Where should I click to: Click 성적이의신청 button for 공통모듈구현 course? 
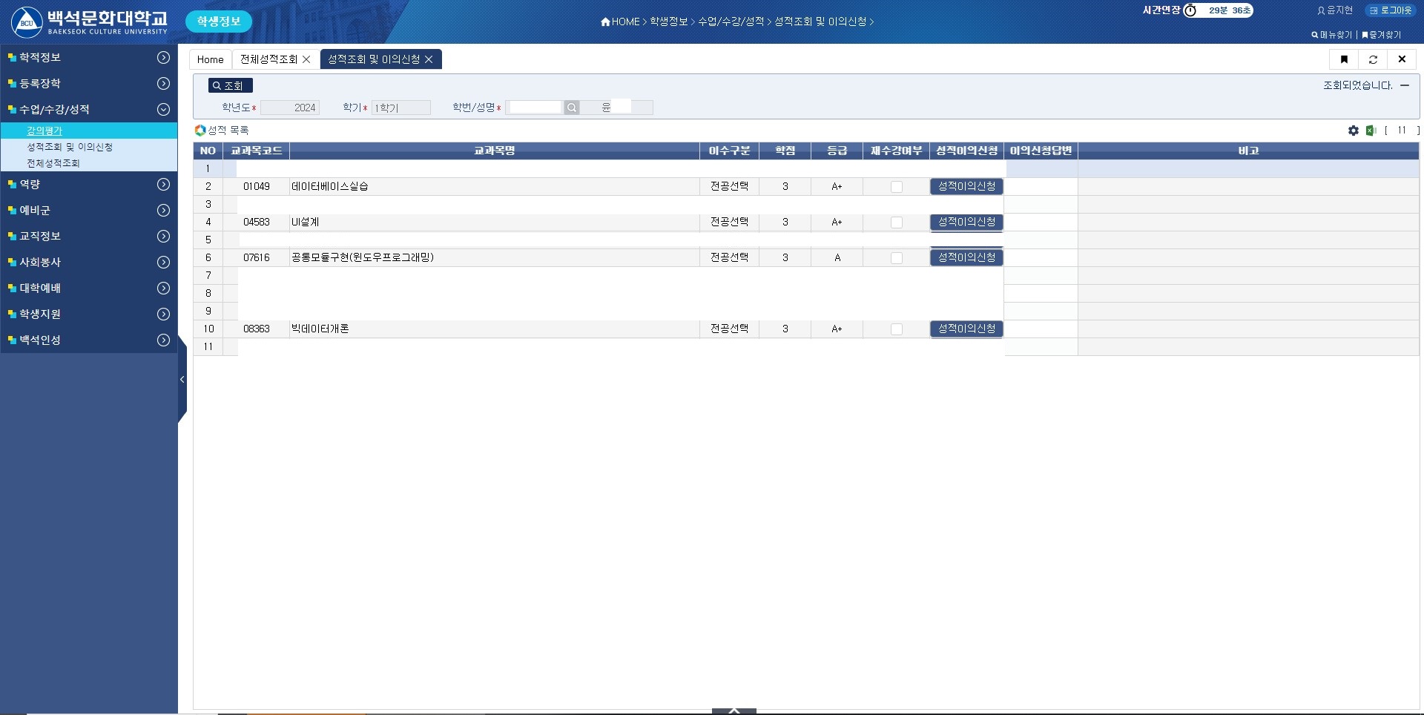pos(966,257)
